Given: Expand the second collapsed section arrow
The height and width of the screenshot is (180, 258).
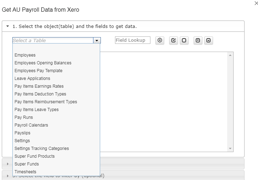Looking at the screenshot, I should [8, 164].
